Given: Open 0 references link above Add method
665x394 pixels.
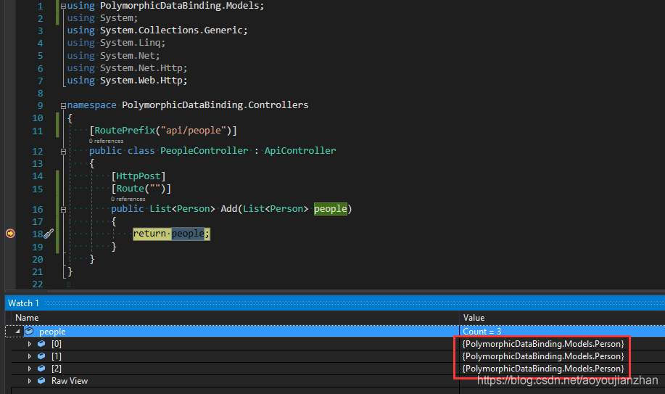Looking at the screenshot, I should [x=128, y=199].
